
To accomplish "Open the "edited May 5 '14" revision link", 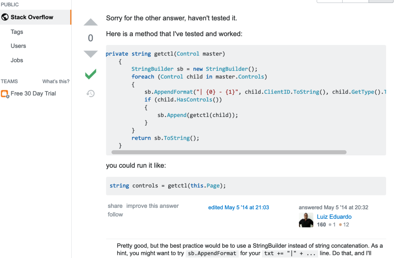I will [238, 207].
